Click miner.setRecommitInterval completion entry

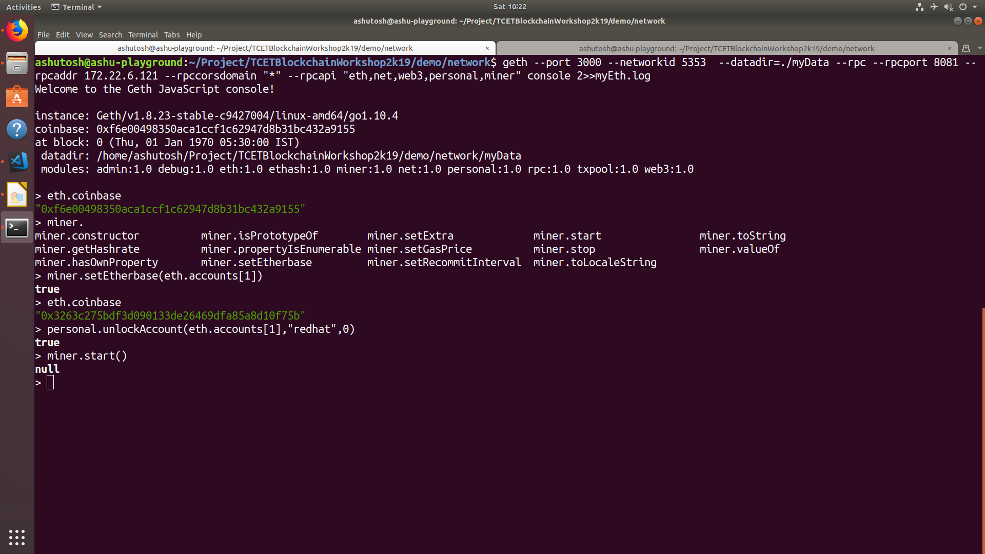click(x=444, y=263)
